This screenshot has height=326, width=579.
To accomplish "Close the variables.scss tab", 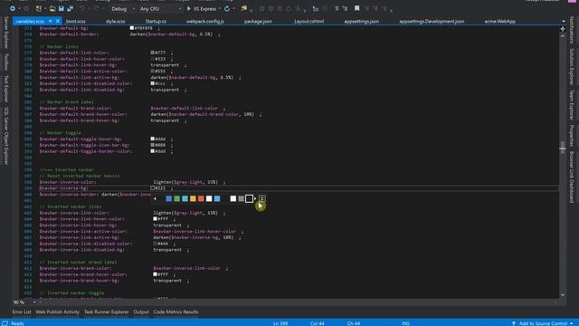I will [57, 21].
